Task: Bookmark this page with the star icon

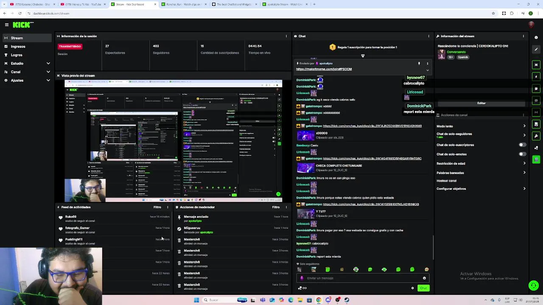Action: (493, 13)
